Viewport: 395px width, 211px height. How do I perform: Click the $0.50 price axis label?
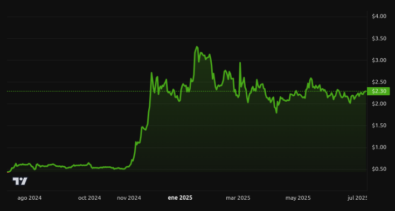[x=379, y=169]
